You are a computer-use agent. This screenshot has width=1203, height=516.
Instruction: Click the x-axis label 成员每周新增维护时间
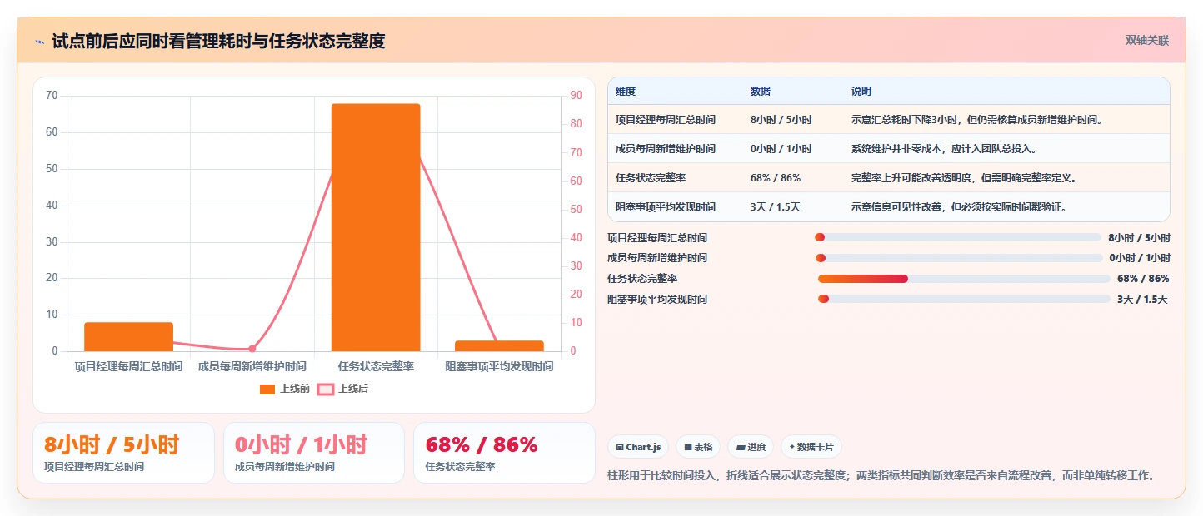tap(252, 366)
